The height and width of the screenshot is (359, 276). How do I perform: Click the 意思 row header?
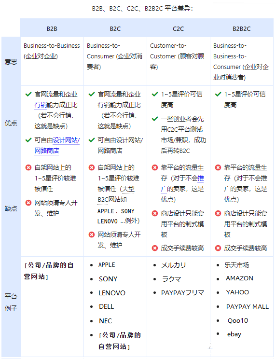[x=11, y=62]
